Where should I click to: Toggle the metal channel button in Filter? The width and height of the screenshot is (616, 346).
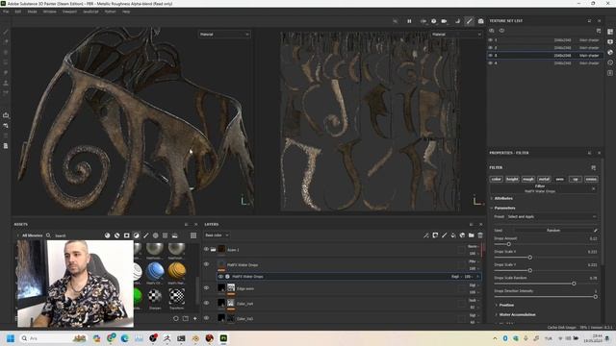click(544, 179)
